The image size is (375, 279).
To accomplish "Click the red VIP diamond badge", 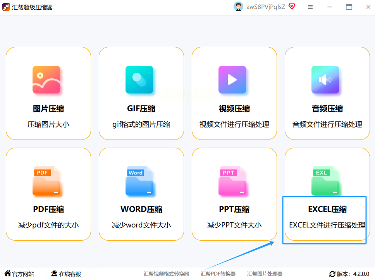I will pyautogui.click(x=292, y=6).
